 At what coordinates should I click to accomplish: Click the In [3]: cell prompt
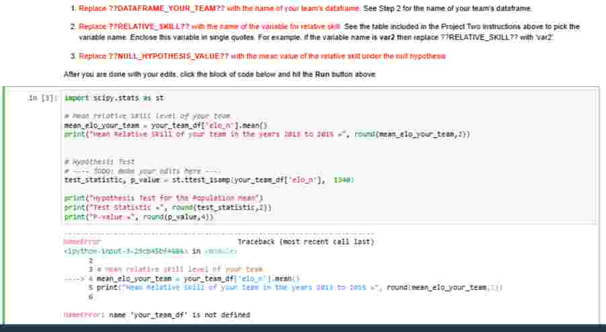point(43,98)
